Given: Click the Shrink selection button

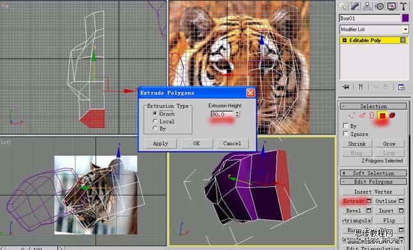Looking at the screenshot, I should tap(357, 144).
